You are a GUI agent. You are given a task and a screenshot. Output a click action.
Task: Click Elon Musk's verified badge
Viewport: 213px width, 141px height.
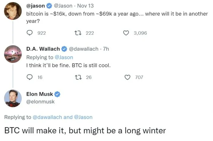pyautogui.click(x=57, y=94)
